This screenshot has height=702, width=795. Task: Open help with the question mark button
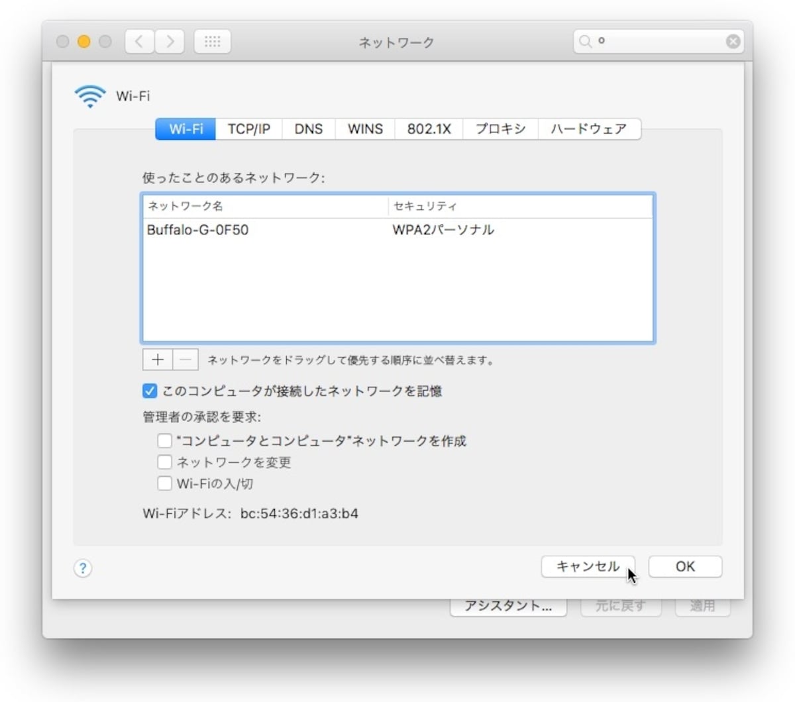[83, 568]
